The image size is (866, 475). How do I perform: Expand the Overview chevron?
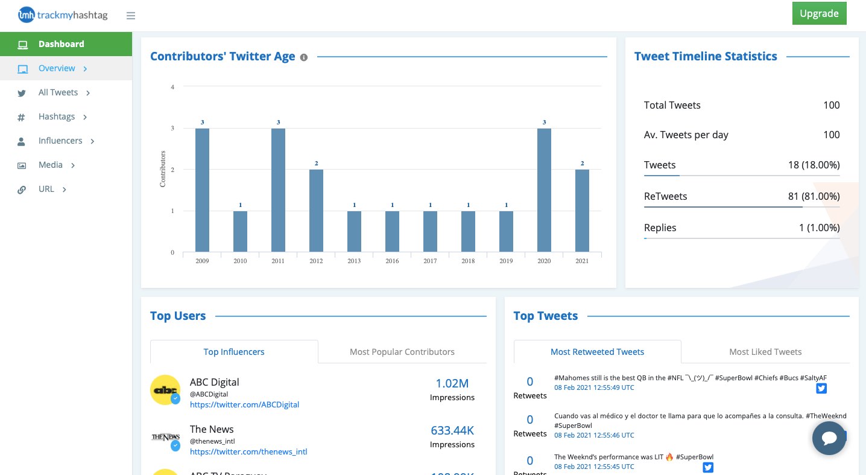(x=85, y=69)
